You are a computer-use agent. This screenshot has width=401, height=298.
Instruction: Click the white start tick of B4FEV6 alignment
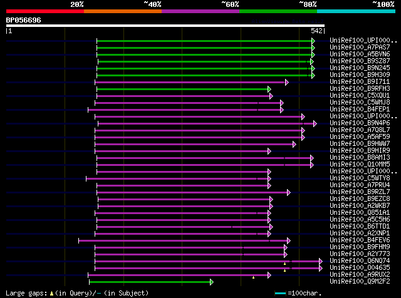pos(79,241)
